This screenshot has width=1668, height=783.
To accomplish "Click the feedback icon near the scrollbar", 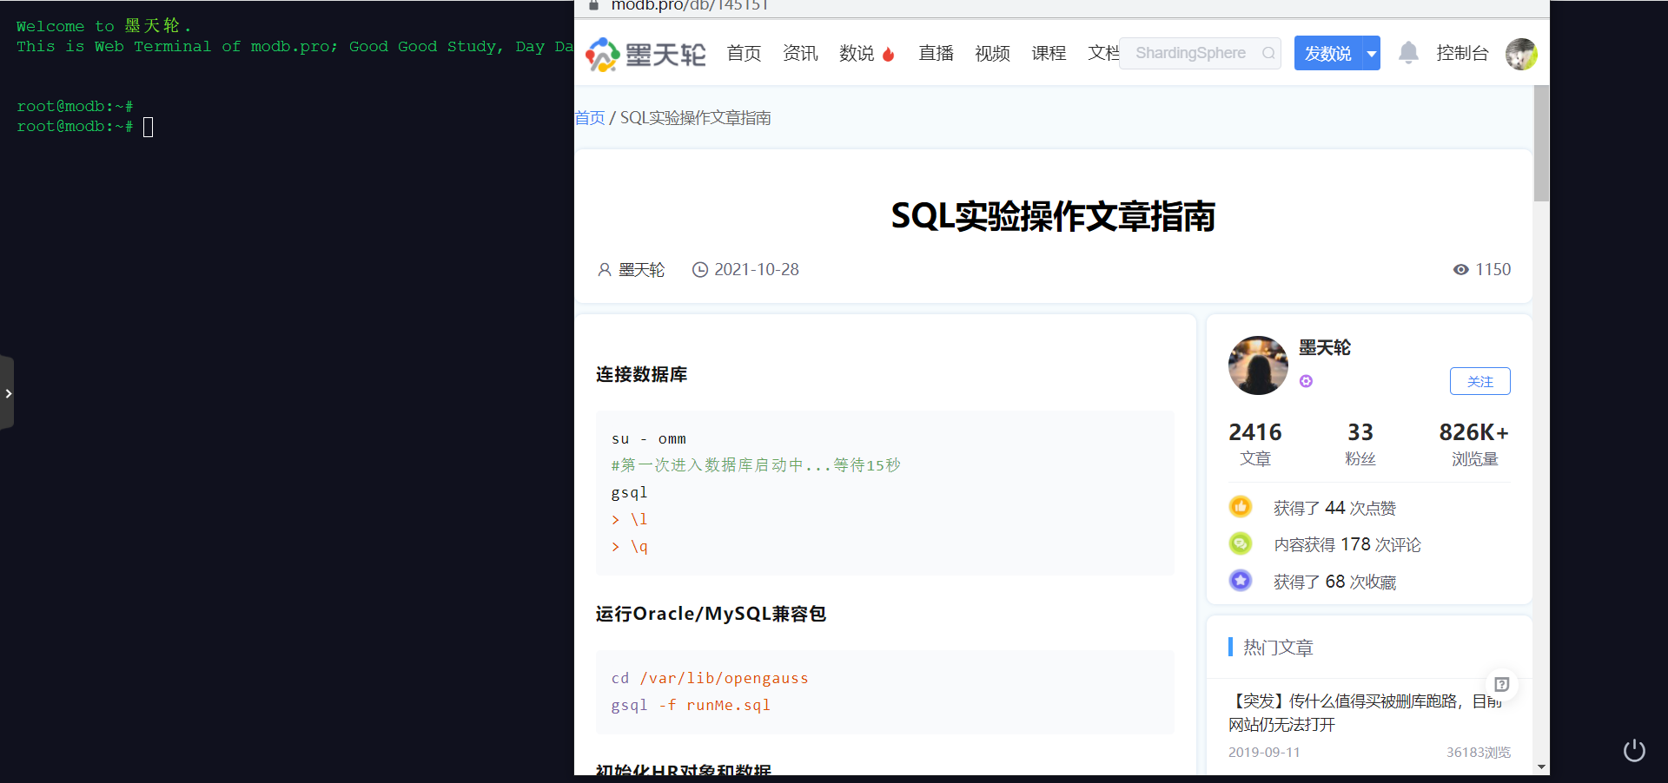I will [x=1502, y=685].
